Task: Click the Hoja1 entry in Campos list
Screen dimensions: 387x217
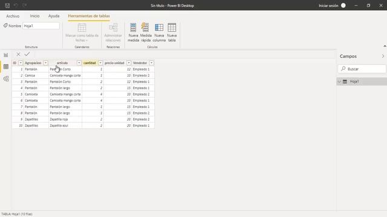Action: click(x=362, y=81)
